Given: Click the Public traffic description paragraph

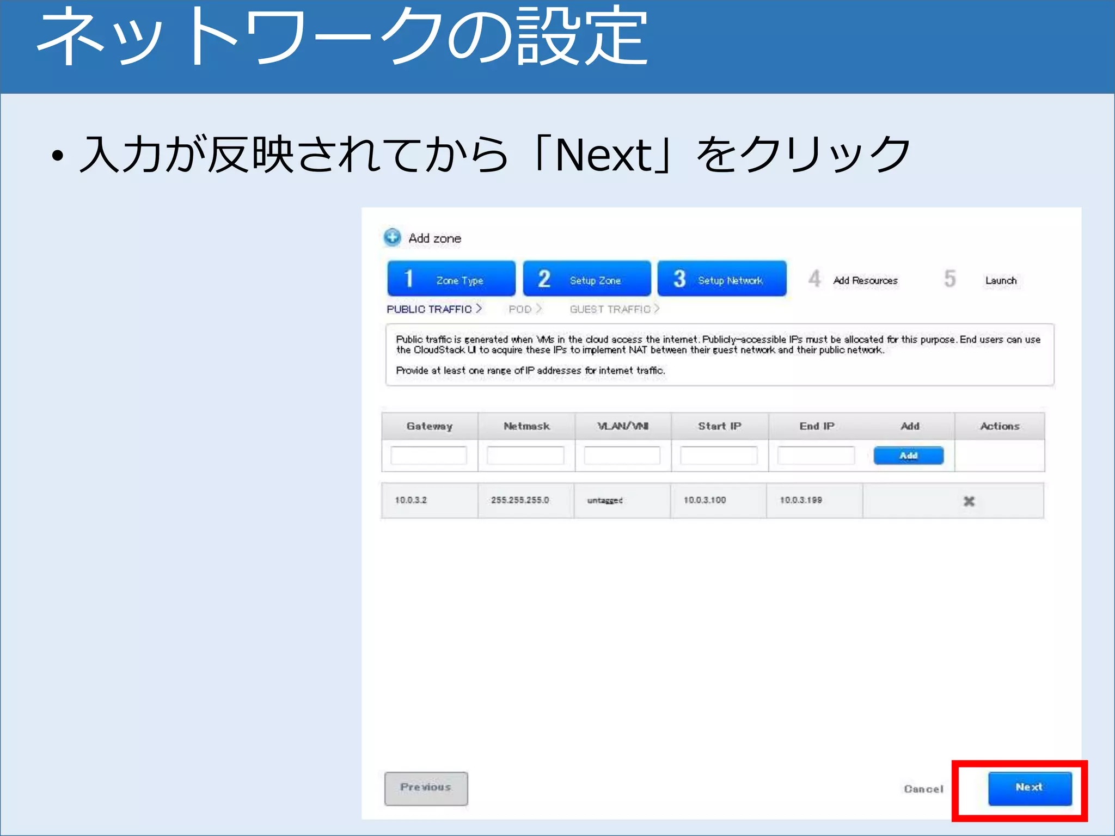Looking at the screenshot, I should (x=718, y=345).
